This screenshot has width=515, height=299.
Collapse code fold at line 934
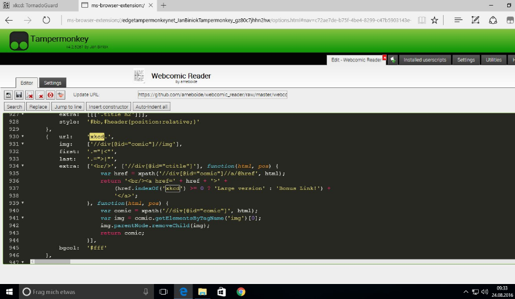pyautogui.click(x=23, y=166)
